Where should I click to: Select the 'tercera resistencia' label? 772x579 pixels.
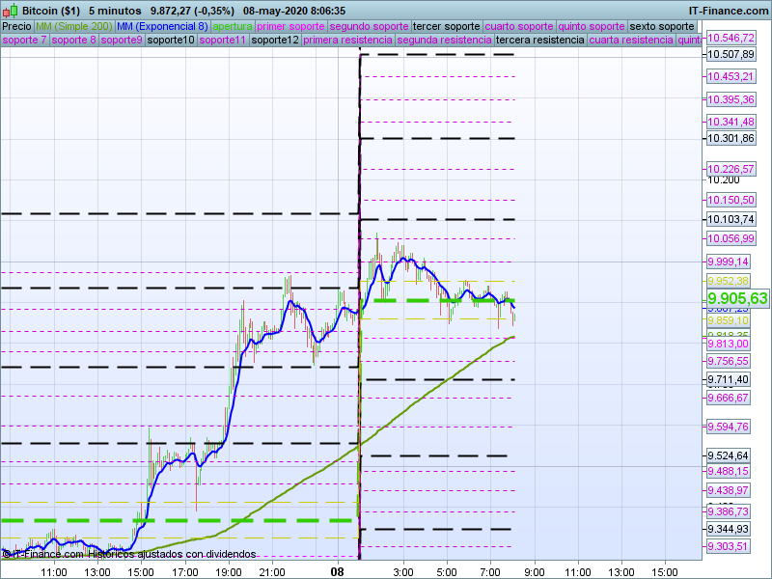coord(538,41)
